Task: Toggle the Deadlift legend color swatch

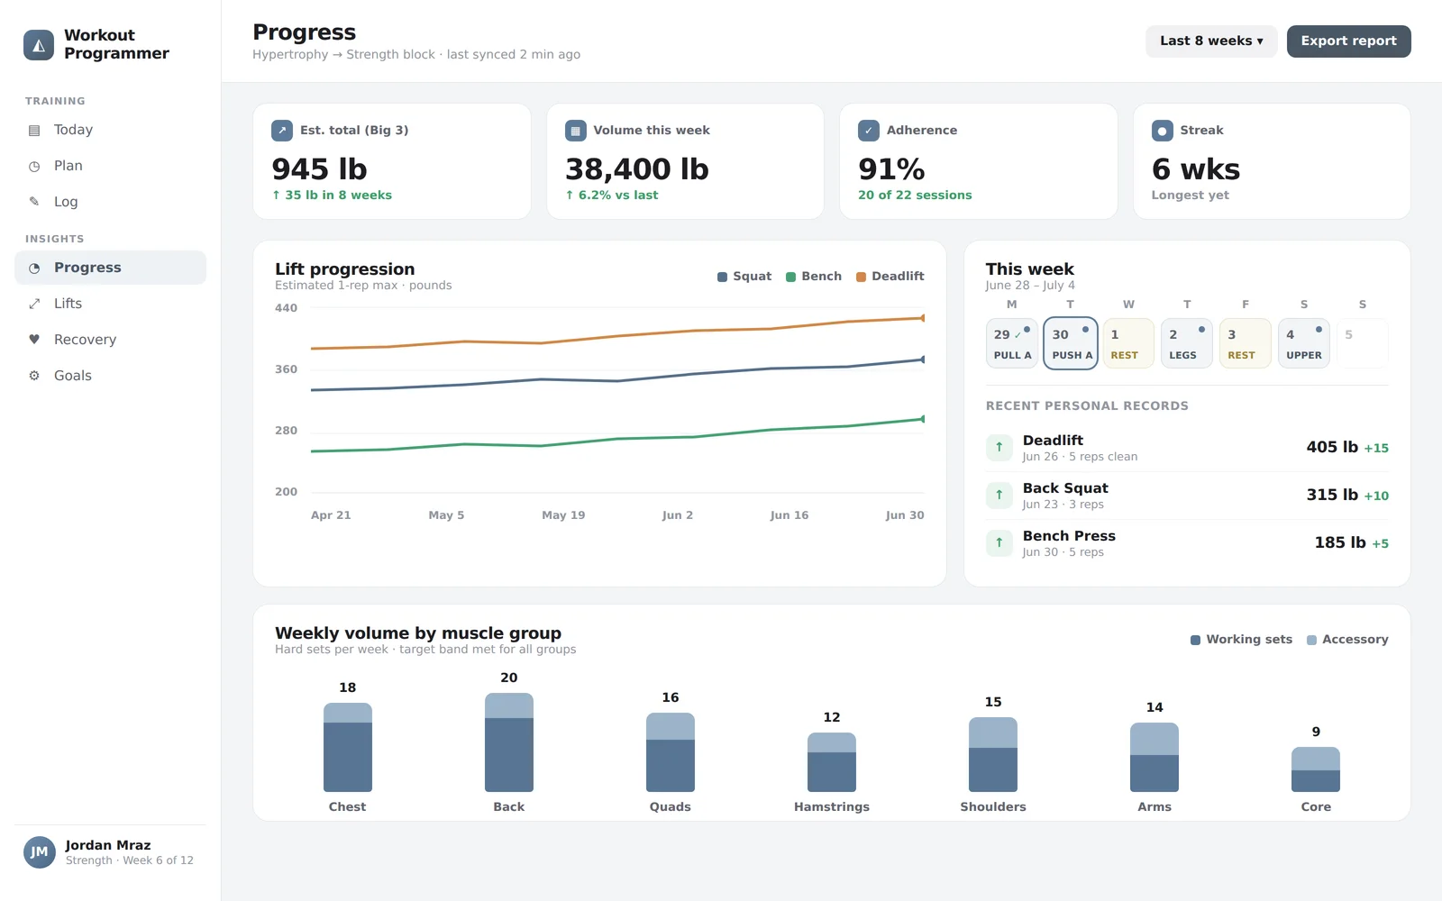Action: point(861,277)
